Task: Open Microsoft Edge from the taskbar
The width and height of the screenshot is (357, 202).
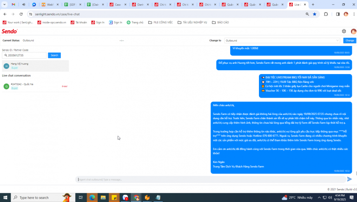Action: click(92, 197)
